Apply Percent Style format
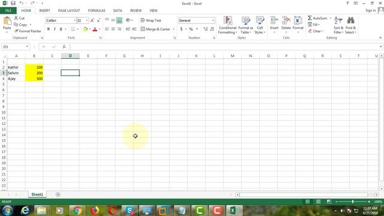Screen dimensions: 384x216 pos(191,29)
